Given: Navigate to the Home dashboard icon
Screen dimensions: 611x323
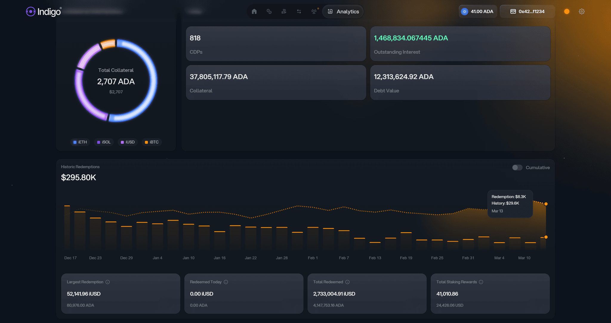Looking at the screenshot, I should [x=254, y=11].
